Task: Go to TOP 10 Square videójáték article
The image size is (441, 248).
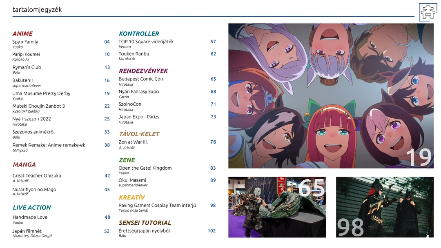Action: (146, 42)
